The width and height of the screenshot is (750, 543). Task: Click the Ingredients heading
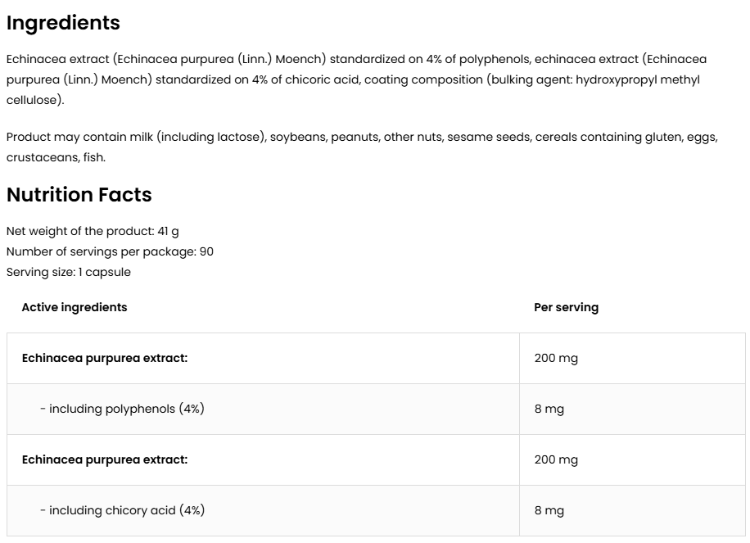pyautogui.click(x=63, y=23)
